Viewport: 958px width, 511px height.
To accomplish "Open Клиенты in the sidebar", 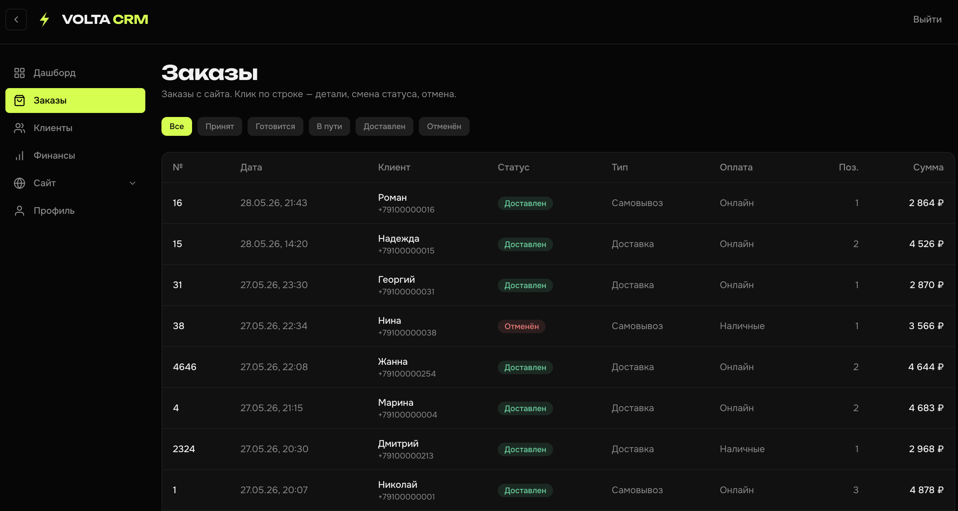I will click(x=75, y=128).
